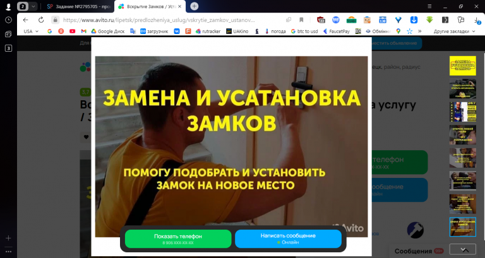Click the green download-arrow extension icon
This screenshot has height=258, width=485.
click(x=429, y=20)
